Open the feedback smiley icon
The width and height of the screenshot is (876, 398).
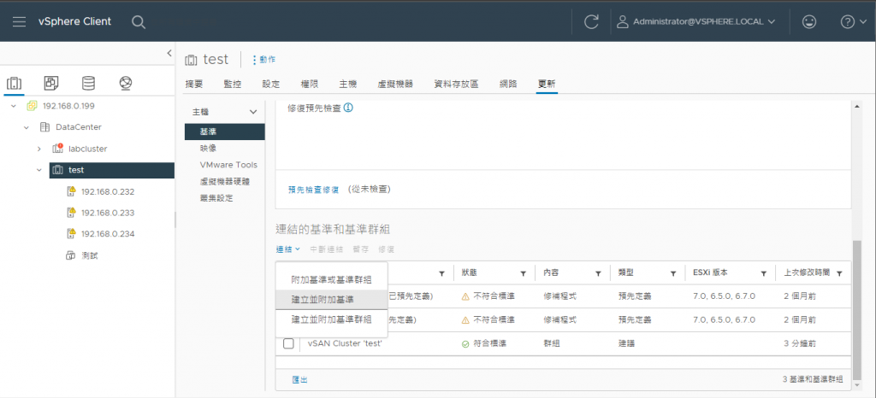pyautogui.click(x=808, y=21)
